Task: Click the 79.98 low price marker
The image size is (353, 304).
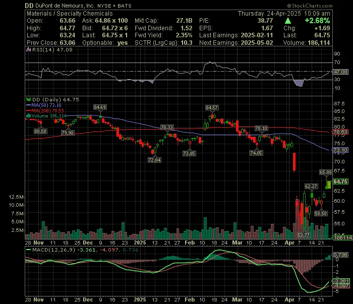Action: (68, 133)
